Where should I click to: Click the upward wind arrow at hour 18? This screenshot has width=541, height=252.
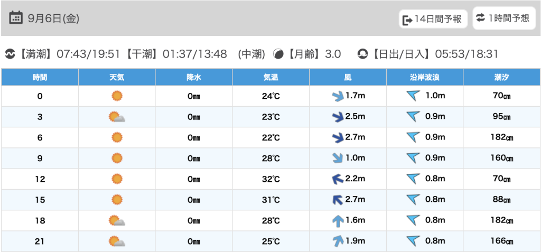[x=338, y=221]
